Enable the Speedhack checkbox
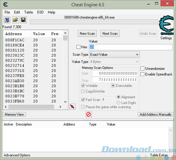 coord(142,74)
